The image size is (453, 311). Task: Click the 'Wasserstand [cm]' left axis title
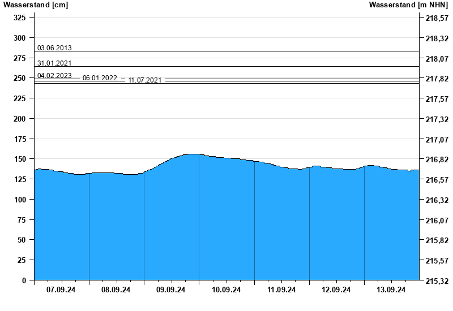click(x=36, y=5)
